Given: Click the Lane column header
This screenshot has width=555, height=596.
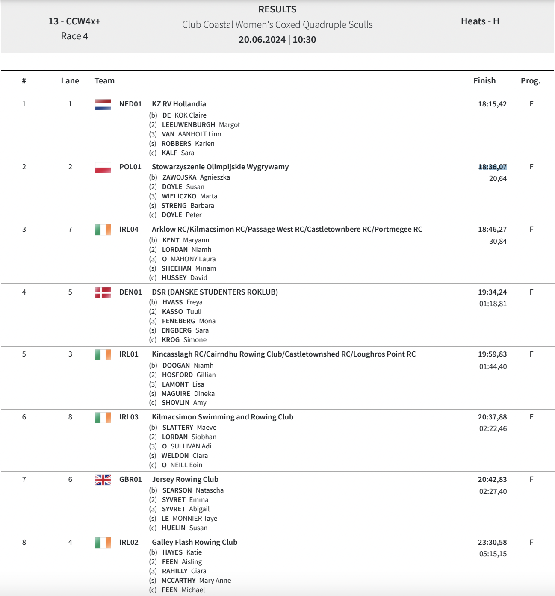Looking at the screenshot, I should (x=70, y=81).
